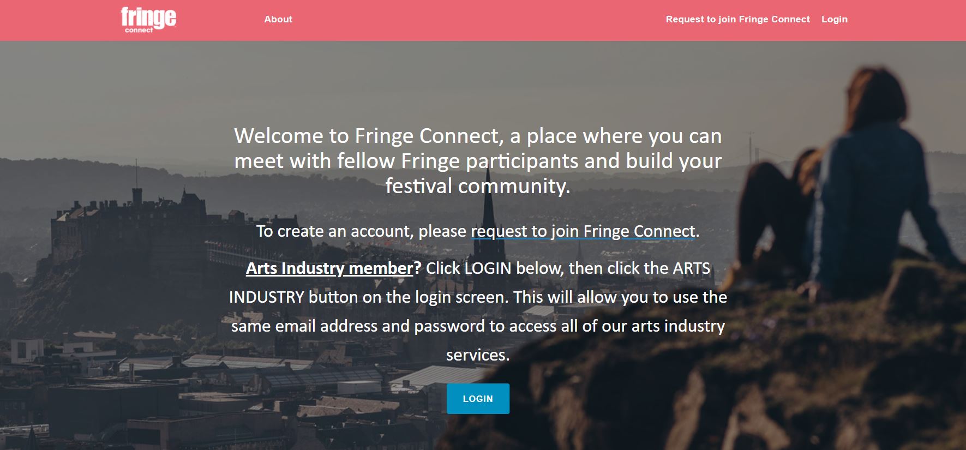Image resolution: width=966 pixels, height=450 pixels.
Task: Click the "To create an account" text
Action: [361, 231]
